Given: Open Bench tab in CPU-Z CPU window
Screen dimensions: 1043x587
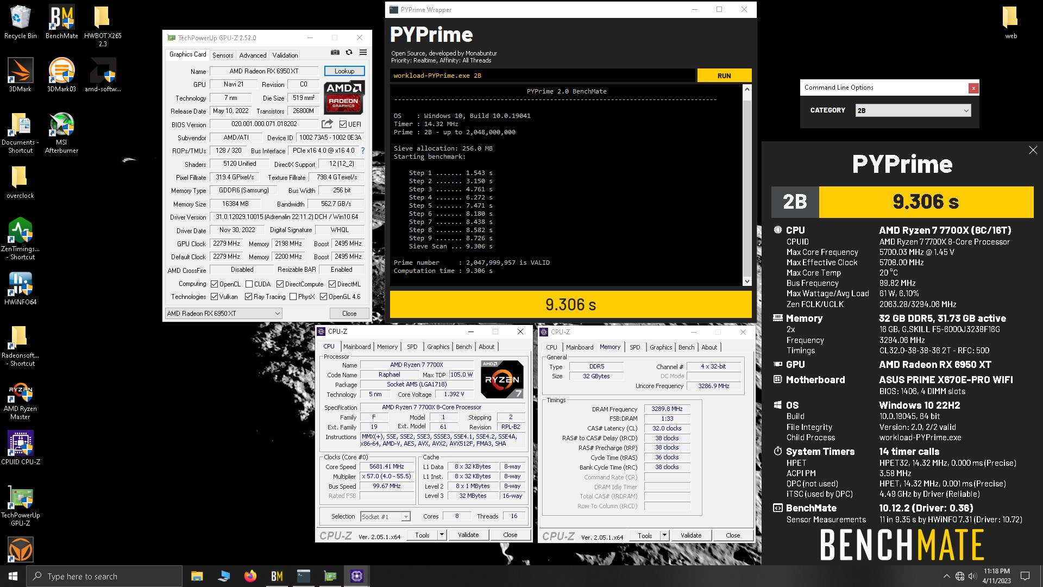Looking at the screenshot, I should (463, 347).
